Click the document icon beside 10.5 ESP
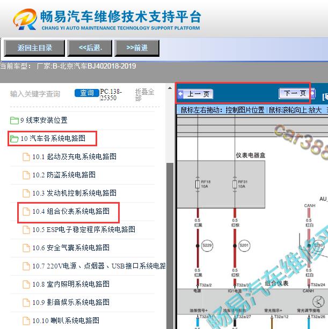Viewport: 328px width, 329px height. pyautogui.click(x=26, y=230)
